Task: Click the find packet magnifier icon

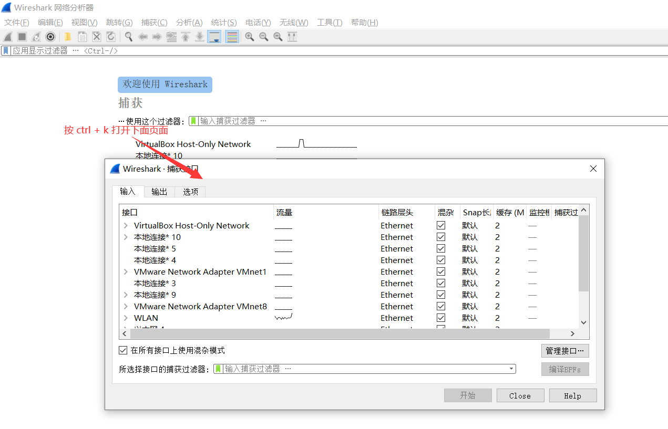Action: 128,37
